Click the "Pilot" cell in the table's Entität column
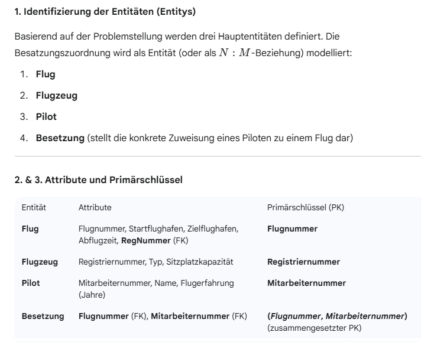This screenshot has width=421, height=342. [x=31, y=283]
